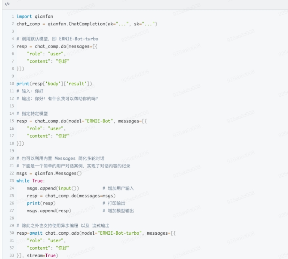
Task: Click msgs.append(resp) on line 27
Action: 49,211
